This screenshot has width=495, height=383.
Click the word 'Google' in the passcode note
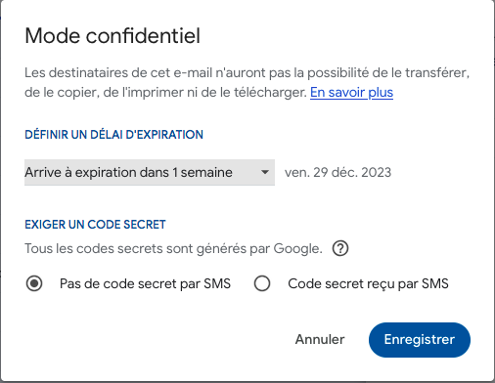coord(297,249)
